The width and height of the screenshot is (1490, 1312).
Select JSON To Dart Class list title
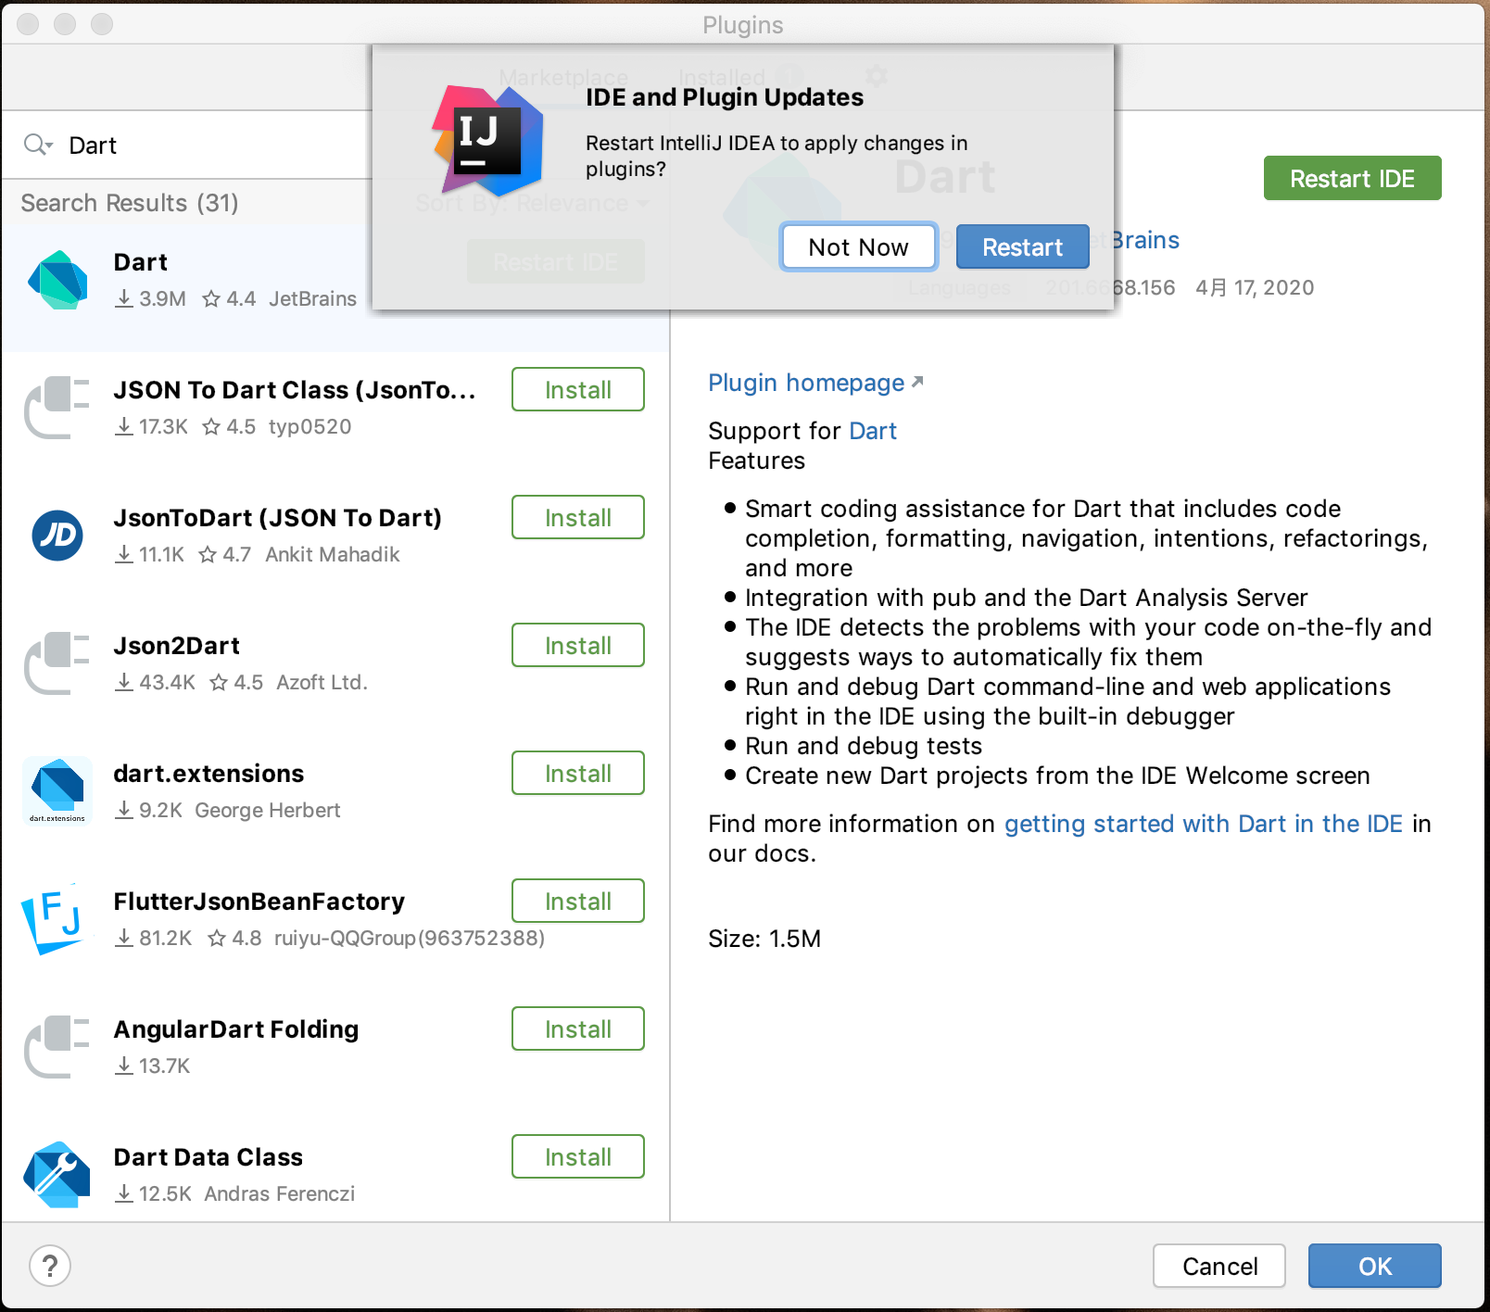tap(295, 390)
